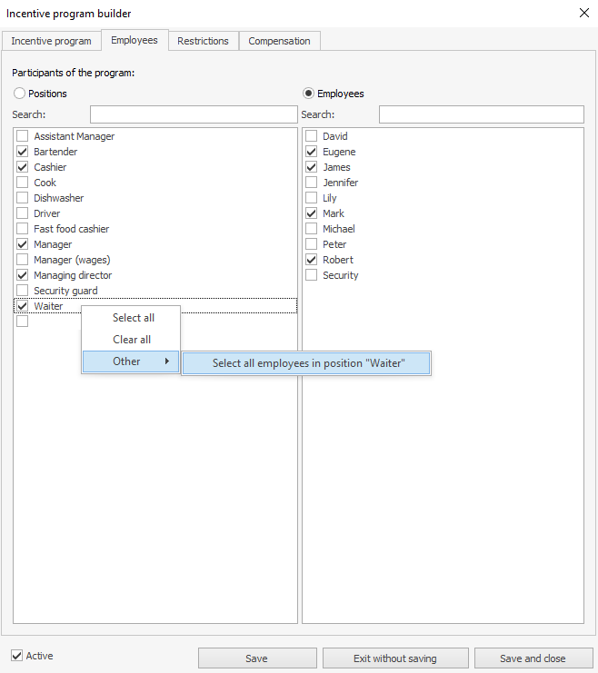Go to the Compensation tab
The height and width of the screenshot is (673, 598).
[x=279, y=41]
